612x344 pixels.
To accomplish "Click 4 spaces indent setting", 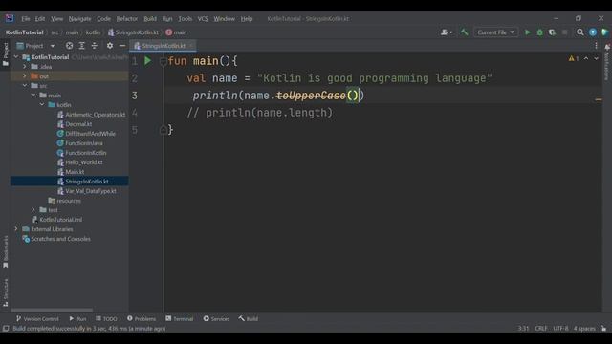I will point(584,329).
